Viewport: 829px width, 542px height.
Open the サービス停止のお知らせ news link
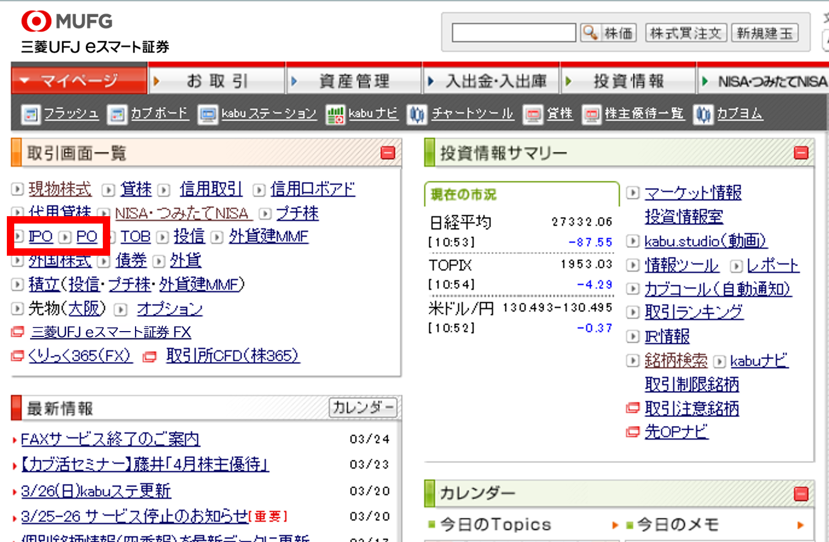(x=134, y=516)
